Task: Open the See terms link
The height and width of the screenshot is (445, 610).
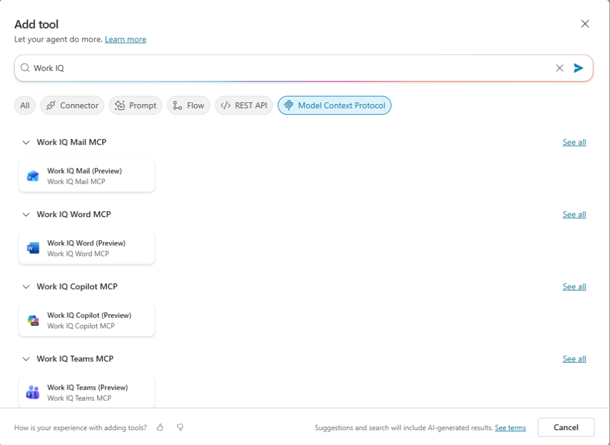Action: 511,428
